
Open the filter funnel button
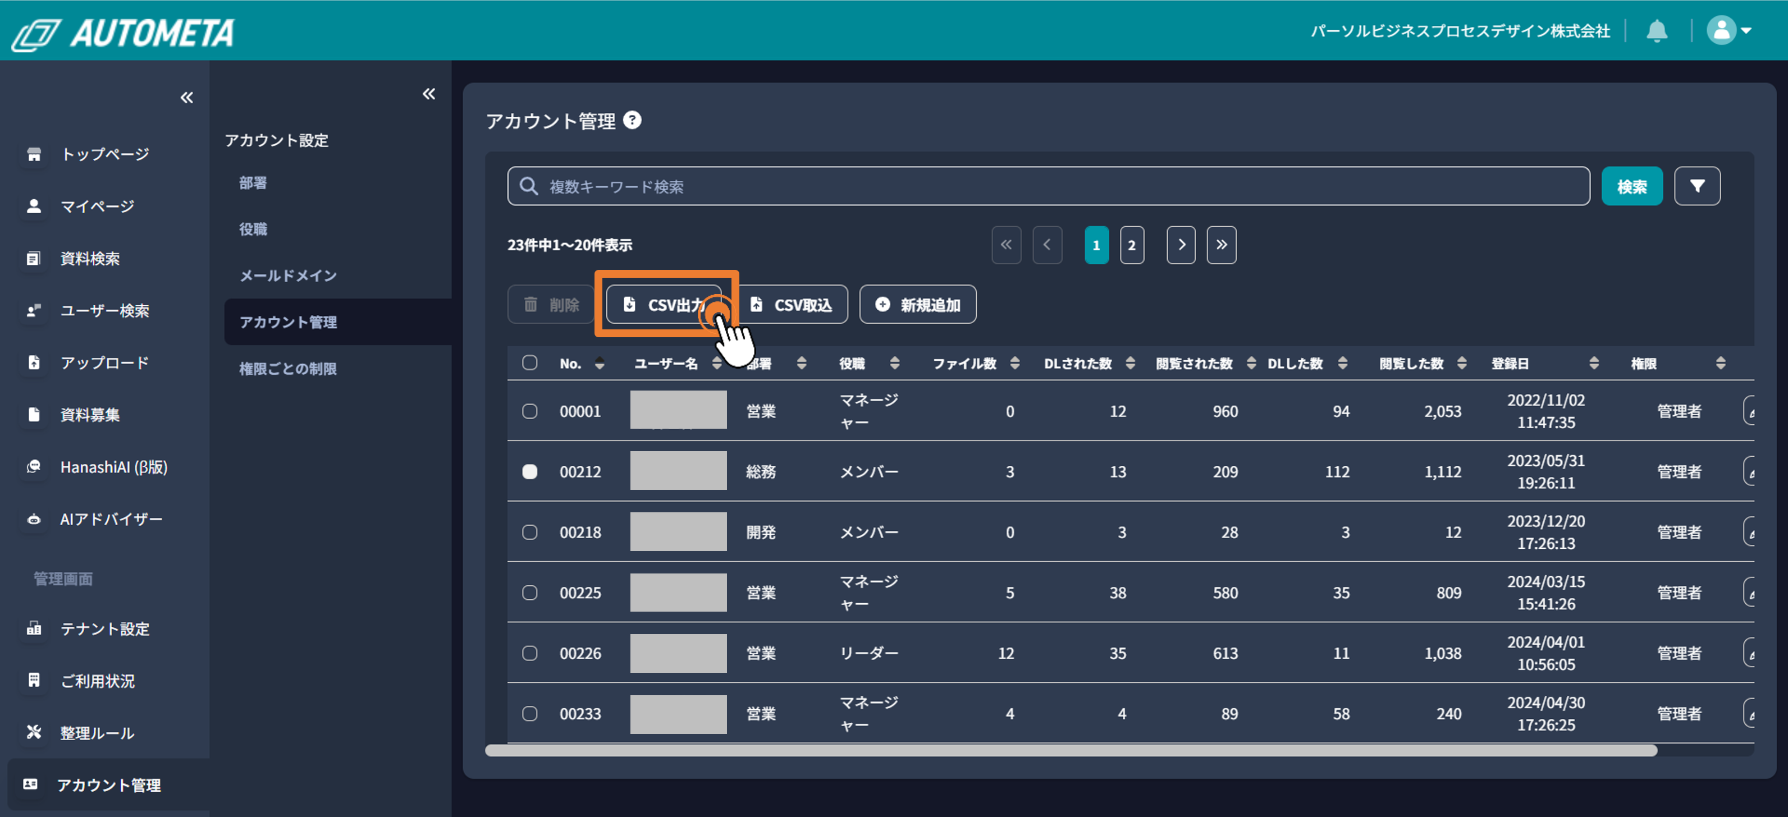(x=1697, y=186)
